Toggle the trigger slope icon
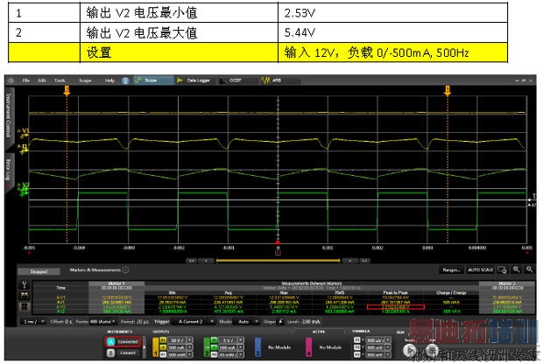Screen dimensions: 543x364 pyautogui.click(x=280, y=322)
